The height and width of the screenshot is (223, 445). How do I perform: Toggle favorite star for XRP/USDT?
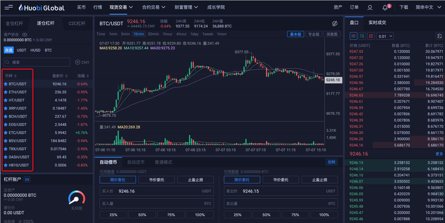click(6, 108)
